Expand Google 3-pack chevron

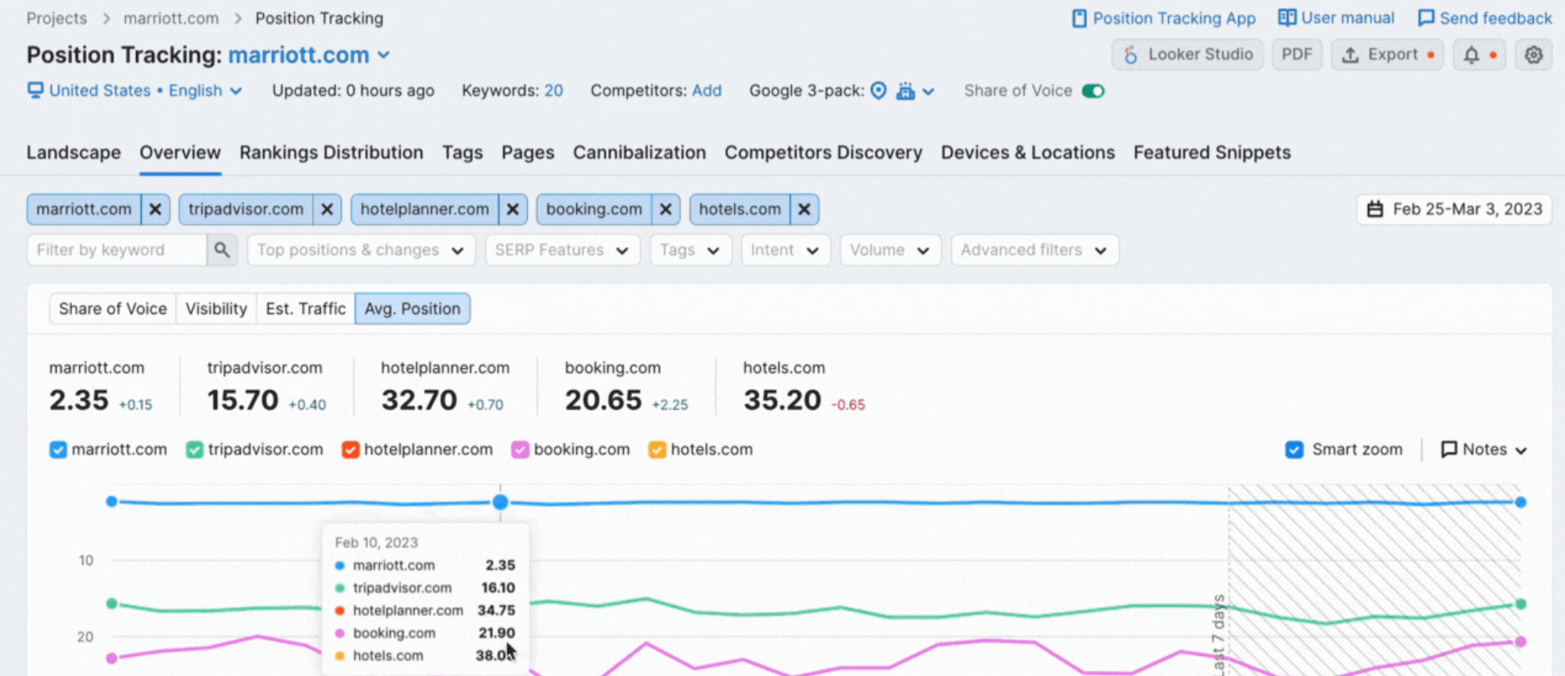928,92
